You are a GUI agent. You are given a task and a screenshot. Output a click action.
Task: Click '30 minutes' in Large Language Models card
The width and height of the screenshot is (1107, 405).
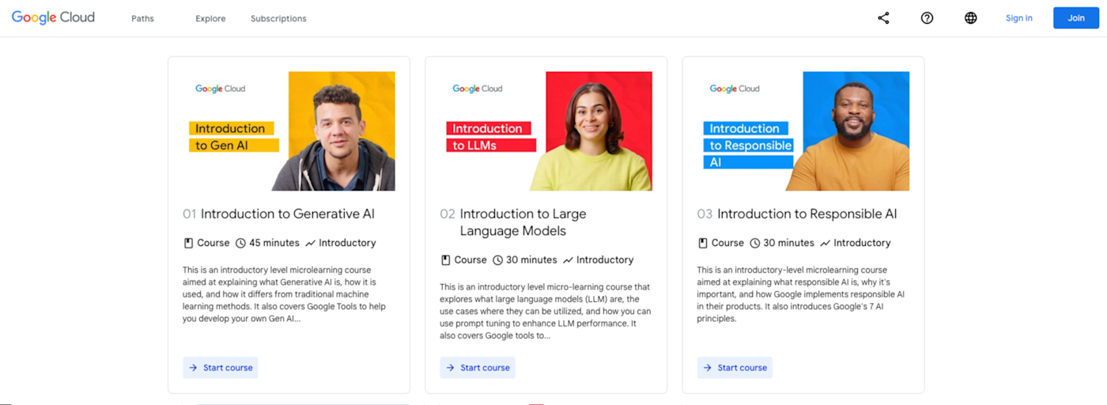tap(531, 259)
